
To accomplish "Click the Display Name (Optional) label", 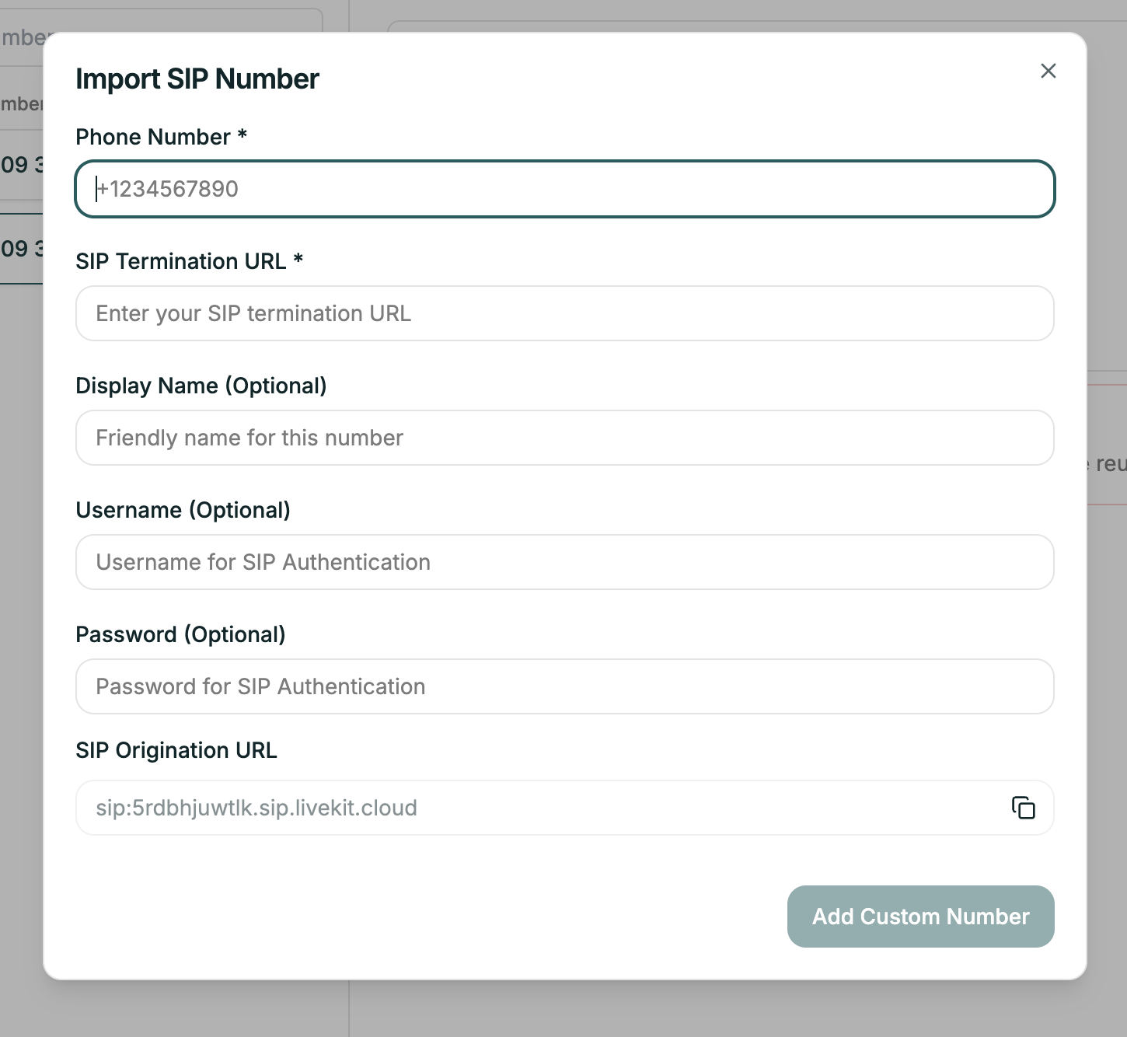I will click(201, 386).
